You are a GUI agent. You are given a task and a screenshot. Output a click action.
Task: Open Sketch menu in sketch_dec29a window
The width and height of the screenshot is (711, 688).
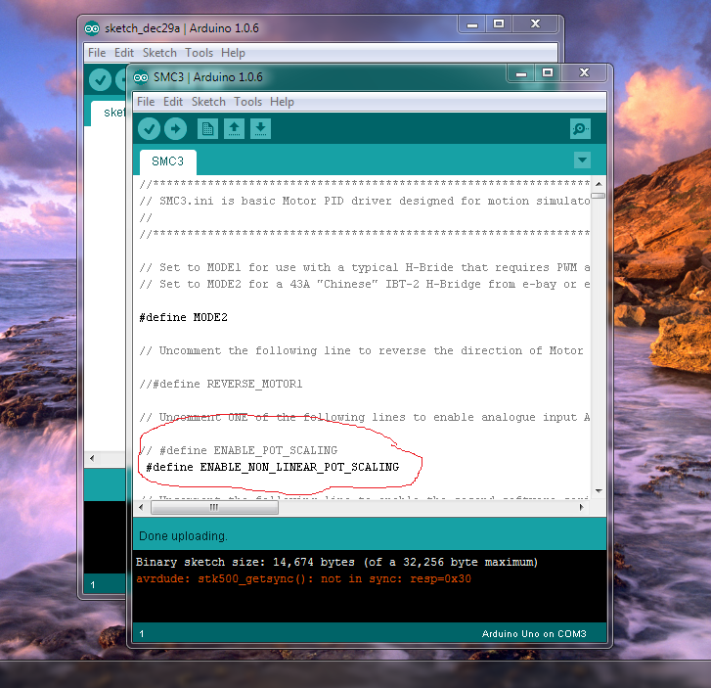pos(159,53)
